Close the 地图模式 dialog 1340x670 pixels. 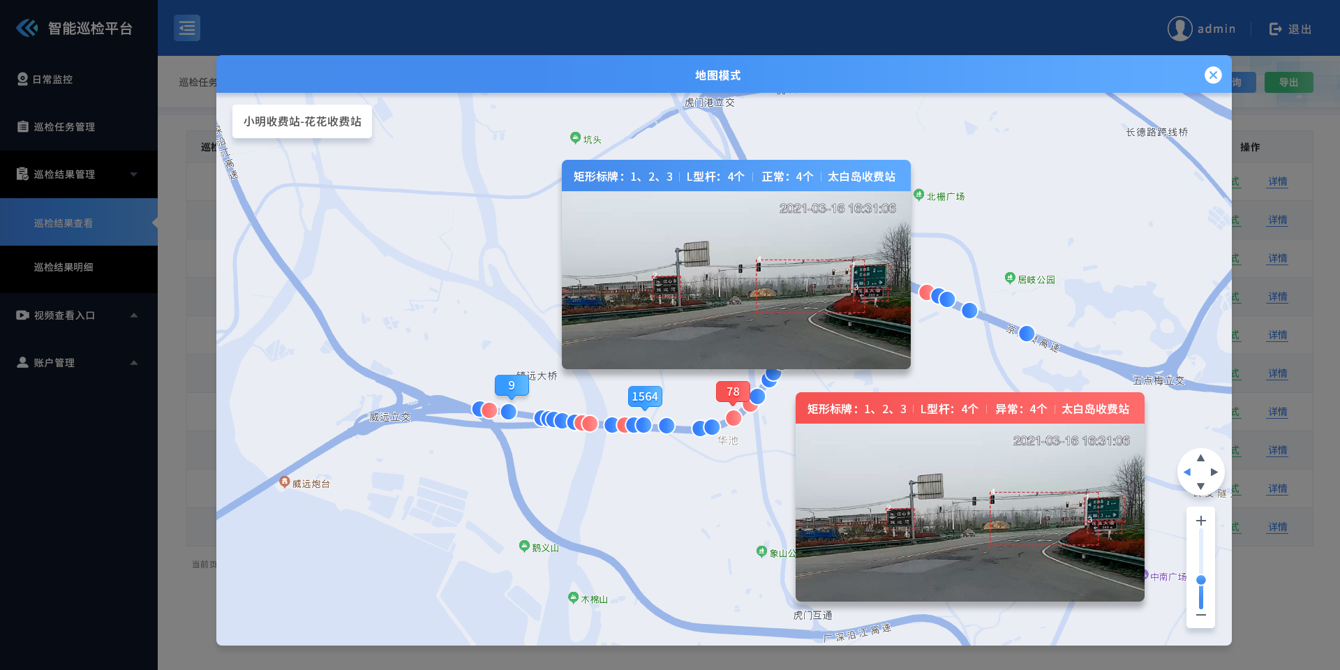click(x=1213, y=75)
